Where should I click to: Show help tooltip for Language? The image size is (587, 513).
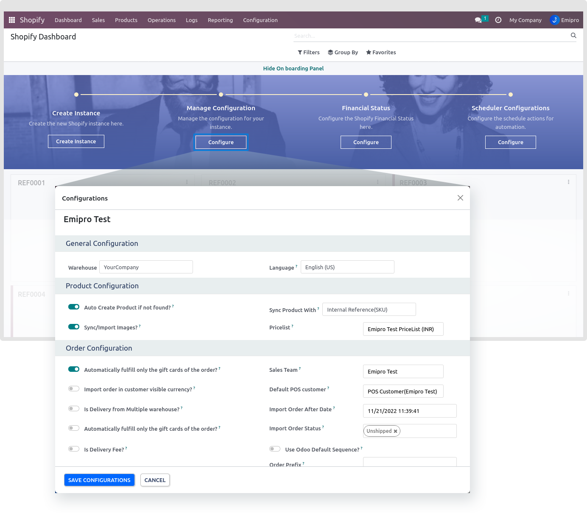[296, 266]
